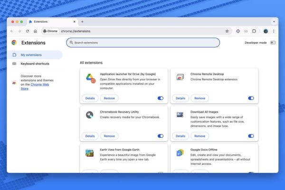
Task: Remove Chromebook Recovery Utility extension
Action: click(109, 136)
